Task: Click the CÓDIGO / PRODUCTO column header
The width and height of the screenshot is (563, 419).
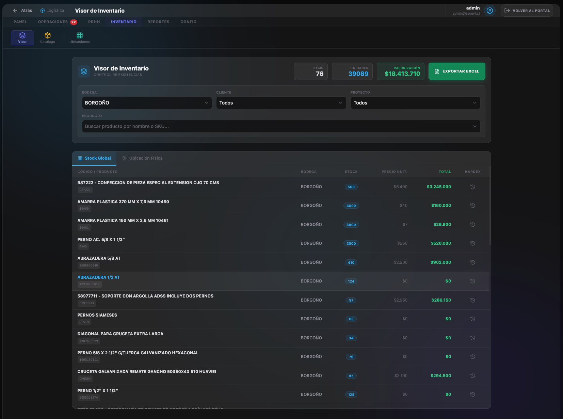Action: [97, 172]
